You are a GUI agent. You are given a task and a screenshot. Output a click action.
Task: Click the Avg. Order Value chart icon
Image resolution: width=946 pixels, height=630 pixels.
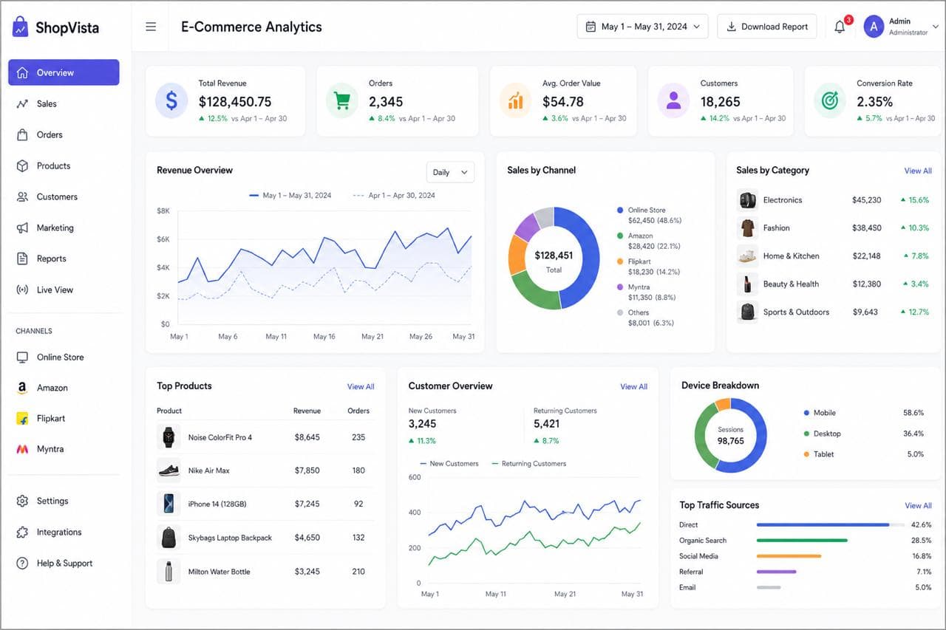(516, 100)
